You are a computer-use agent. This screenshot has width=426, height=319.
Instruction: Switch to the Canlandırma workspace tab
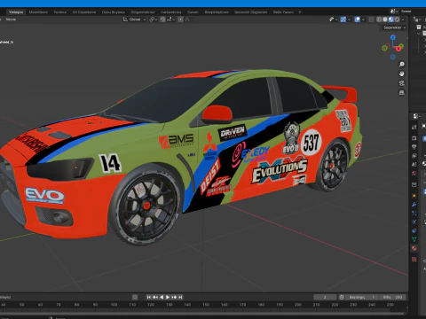point(171,12)
